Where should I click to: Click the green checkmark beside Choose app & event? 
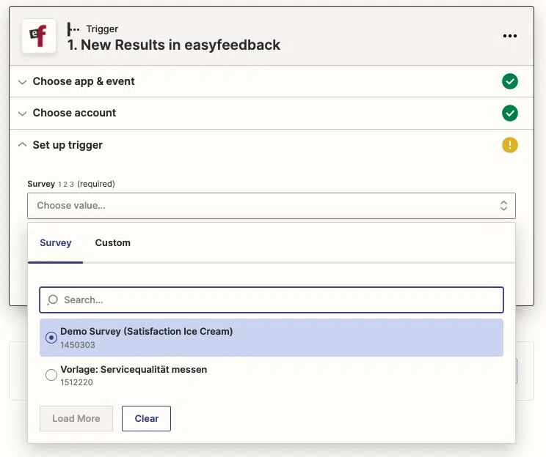[x=510, y=81]
